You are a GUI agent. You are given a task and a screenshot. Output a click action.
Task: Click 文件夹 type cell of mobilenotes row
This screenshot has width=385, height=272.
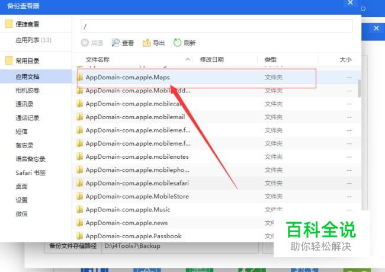273,156
